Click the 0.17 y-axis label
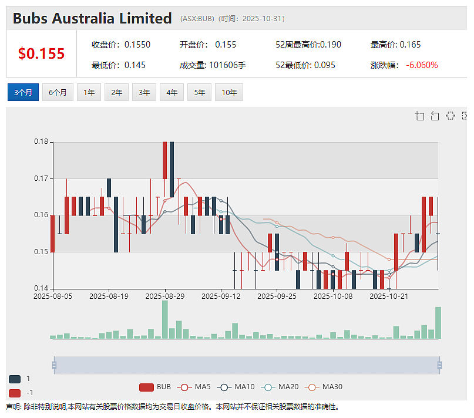The image size is (474, 418). tap(41, 178)
